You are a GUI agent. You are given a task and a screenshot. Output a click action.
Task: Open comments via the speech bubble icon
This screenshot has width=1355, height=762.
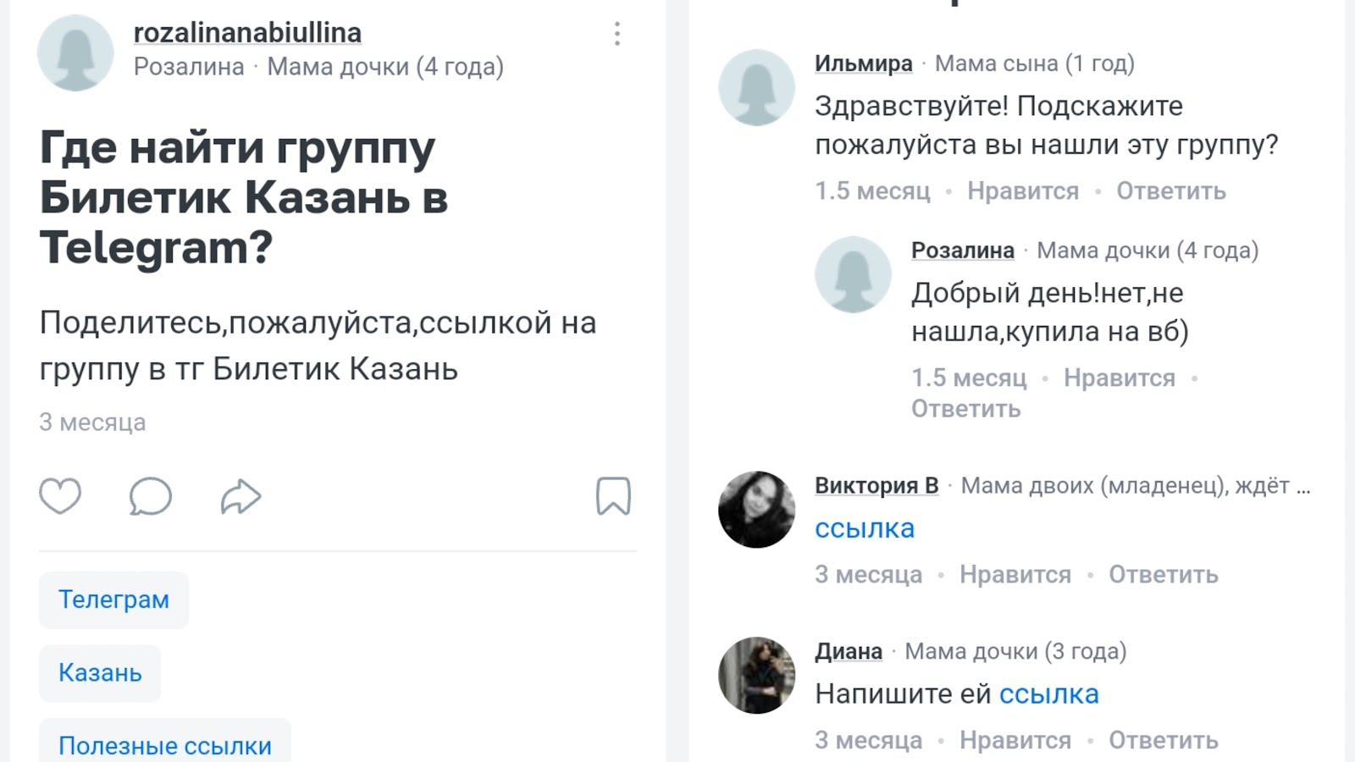(150, 498)
